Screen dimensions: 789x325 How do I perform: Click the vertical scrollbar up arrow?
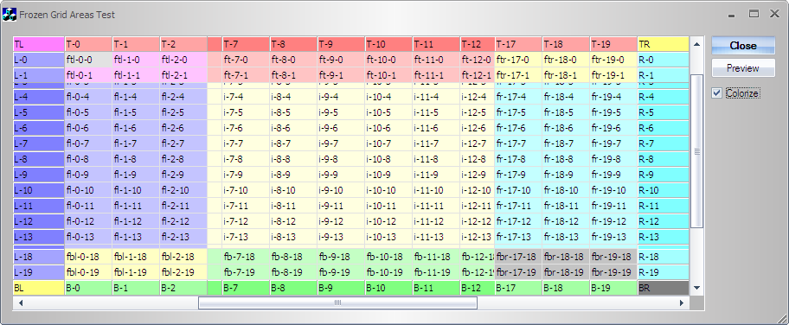point(697,44)
